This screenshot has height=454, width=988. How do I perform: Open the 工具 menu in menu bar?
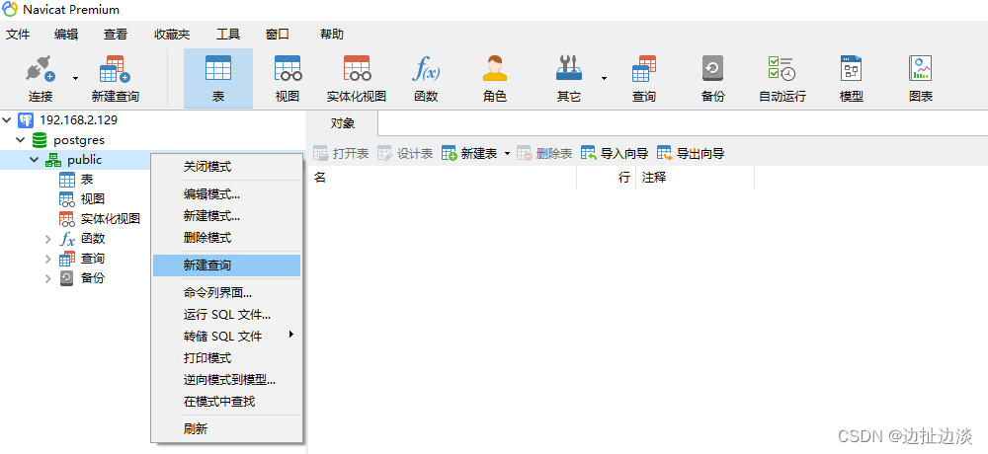pyautogui.click(x=227, y=35)
